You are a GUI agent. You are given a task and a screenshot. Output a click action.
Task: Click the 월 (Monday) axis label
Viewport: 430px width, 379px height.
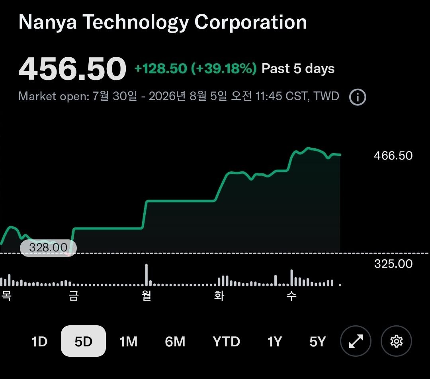(x=147, y=296)
